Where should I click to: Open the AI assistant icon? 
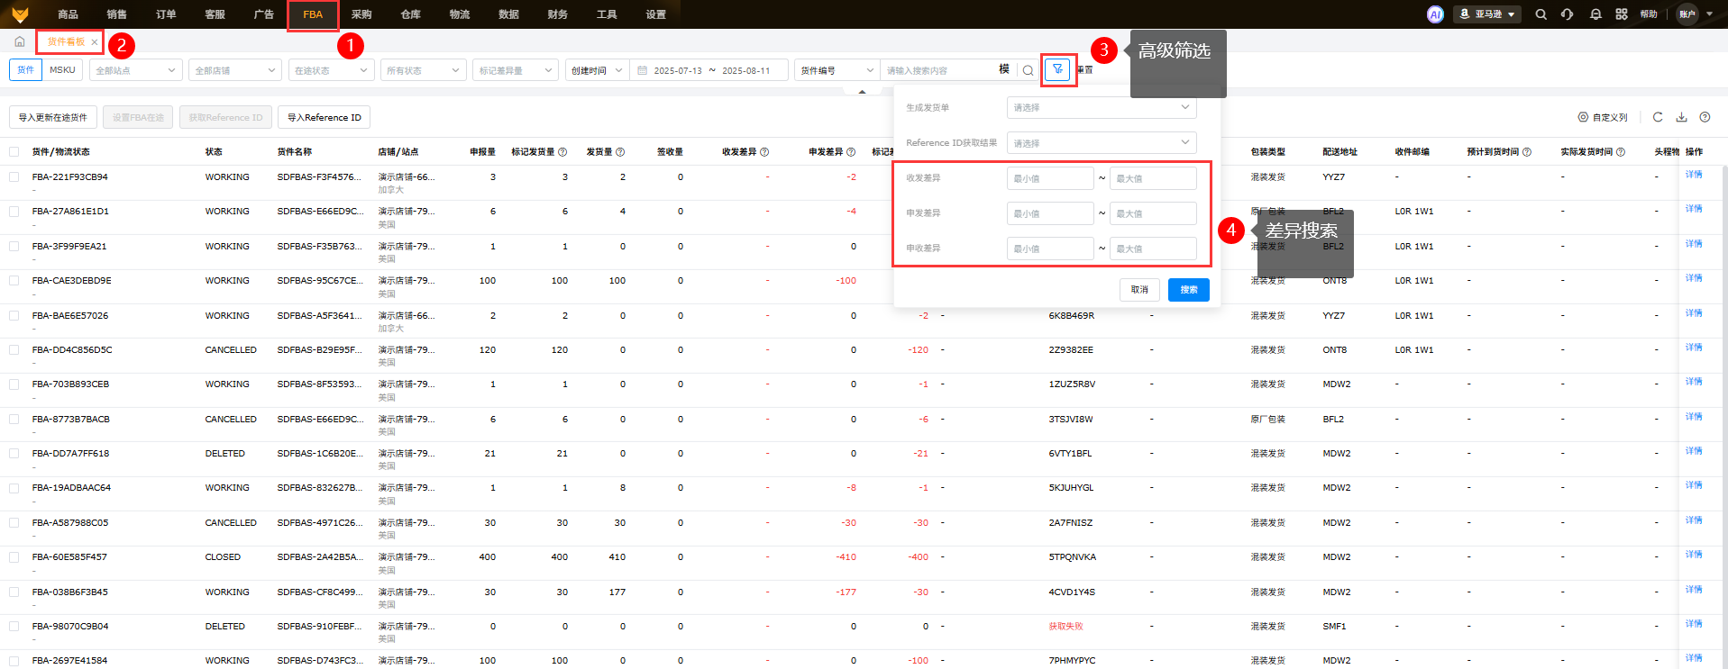point(1435,14)
